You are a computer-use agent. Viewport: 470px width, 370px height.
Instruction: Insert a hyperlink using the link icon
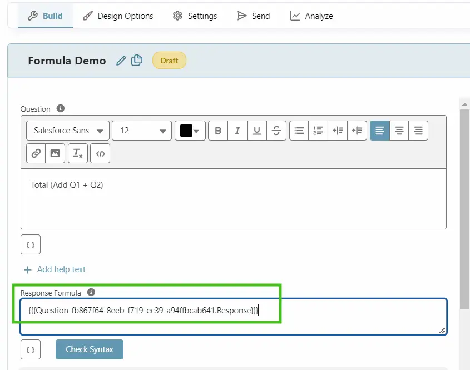(36, 153)
